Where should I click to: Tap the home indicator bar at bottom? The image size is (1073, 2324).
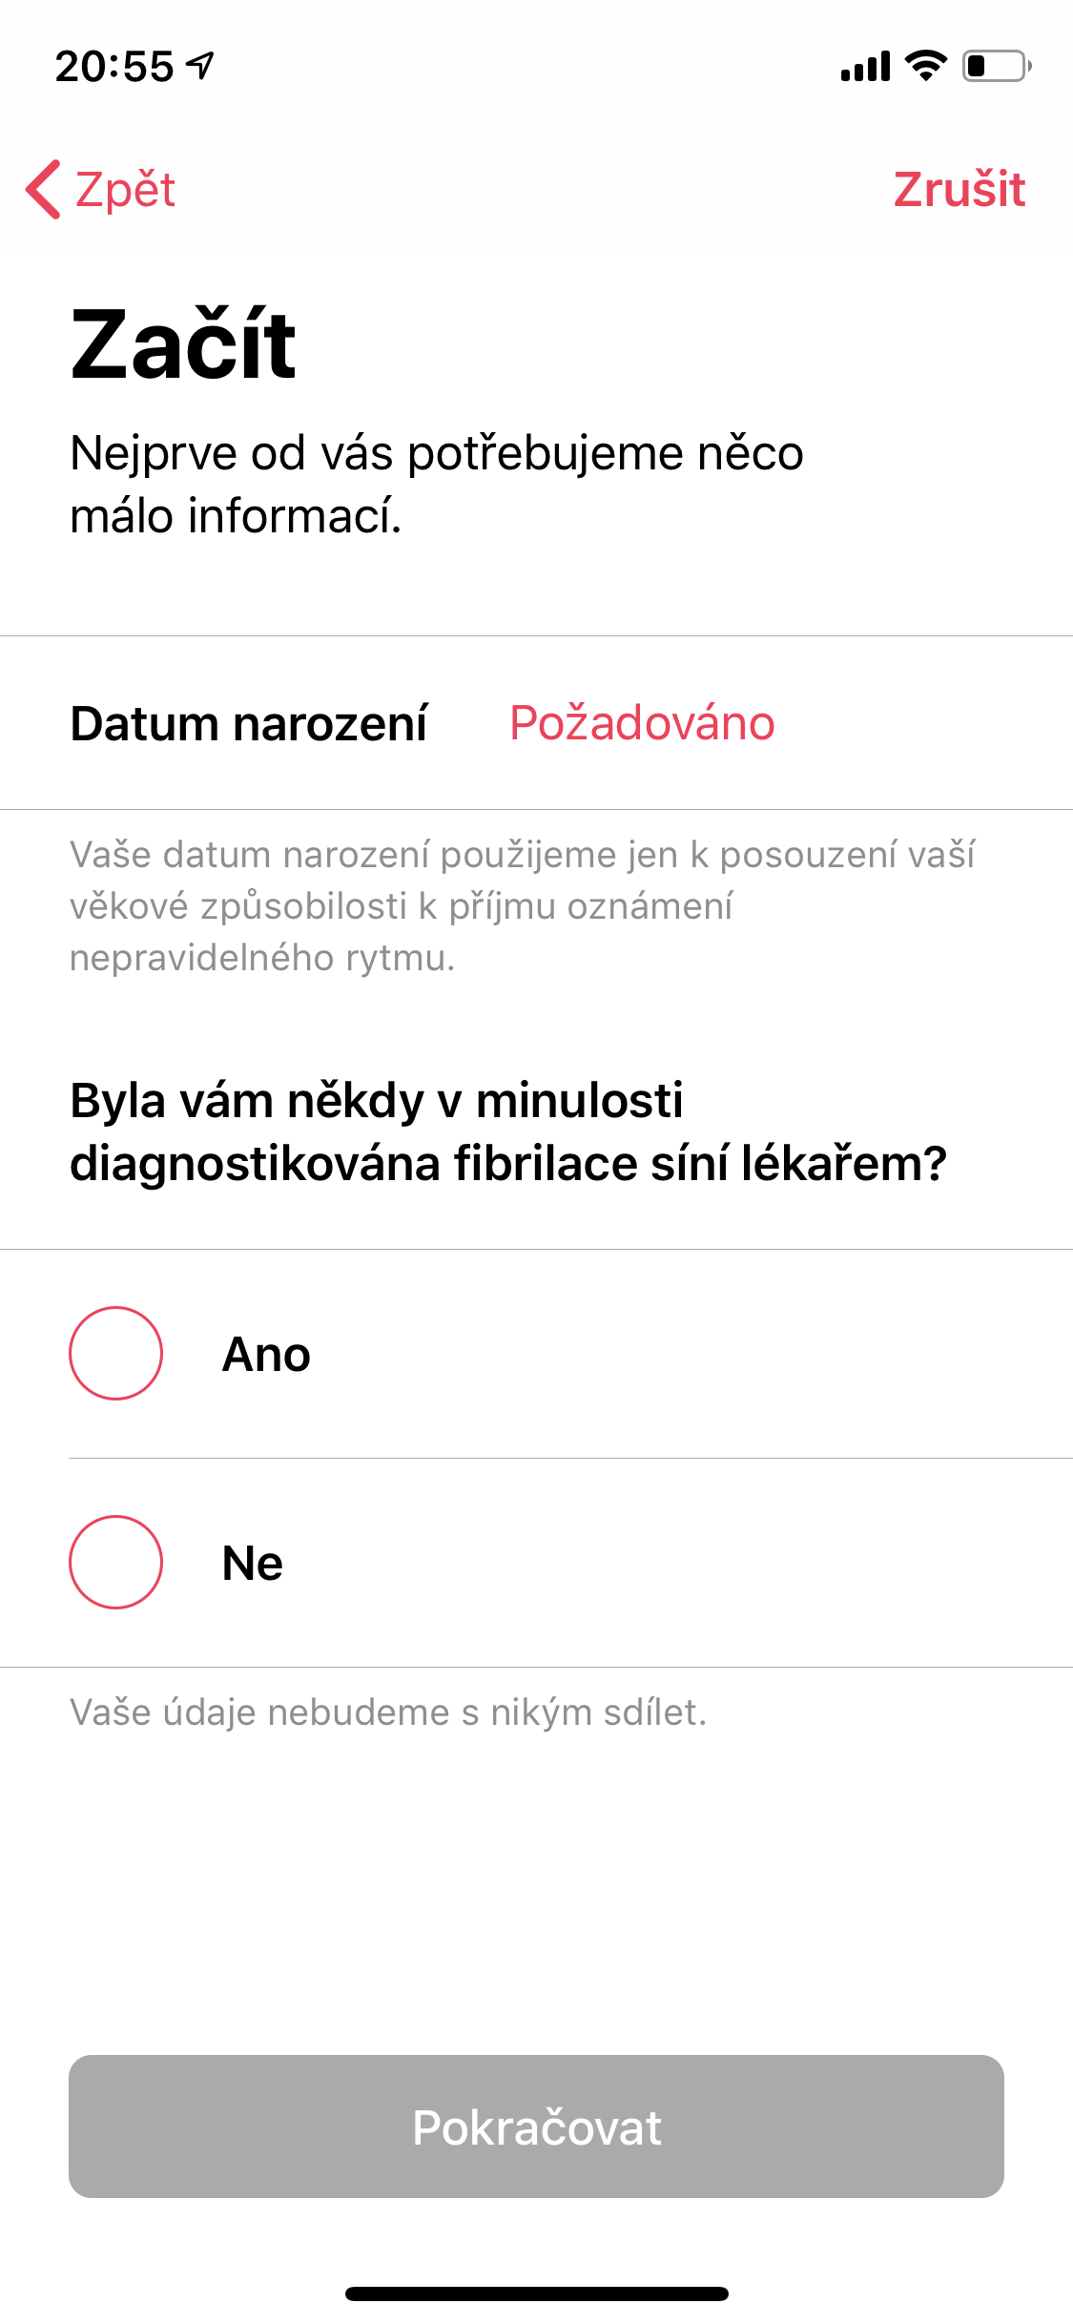tap(536, 2294)
